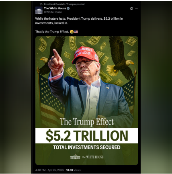The image size is (172, 174).
Task: Click 'The Trump Effect' heading in the graphic
Action: (x=87, y=122)
